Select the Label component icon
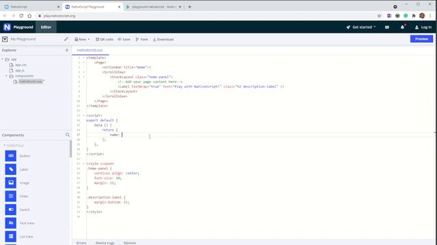 point(11,169)
